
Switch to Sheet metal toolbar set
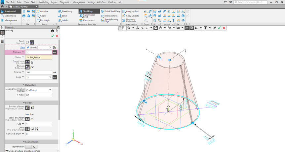(10, 12)
